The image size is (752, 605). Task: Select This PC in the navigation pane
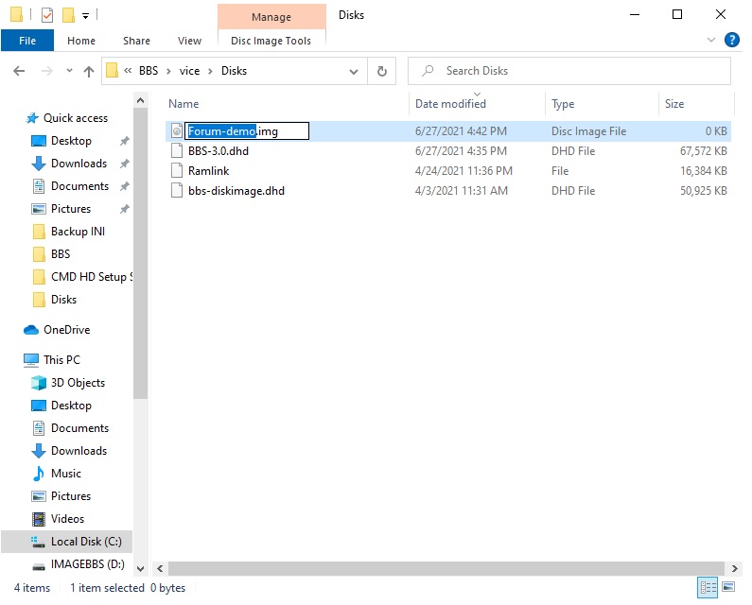[61, 360]
